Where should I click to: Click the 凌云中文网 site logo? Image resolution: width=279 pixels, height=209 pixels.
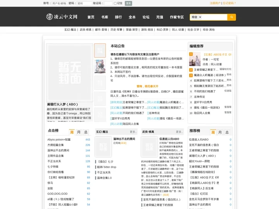(x=62, y=17)
